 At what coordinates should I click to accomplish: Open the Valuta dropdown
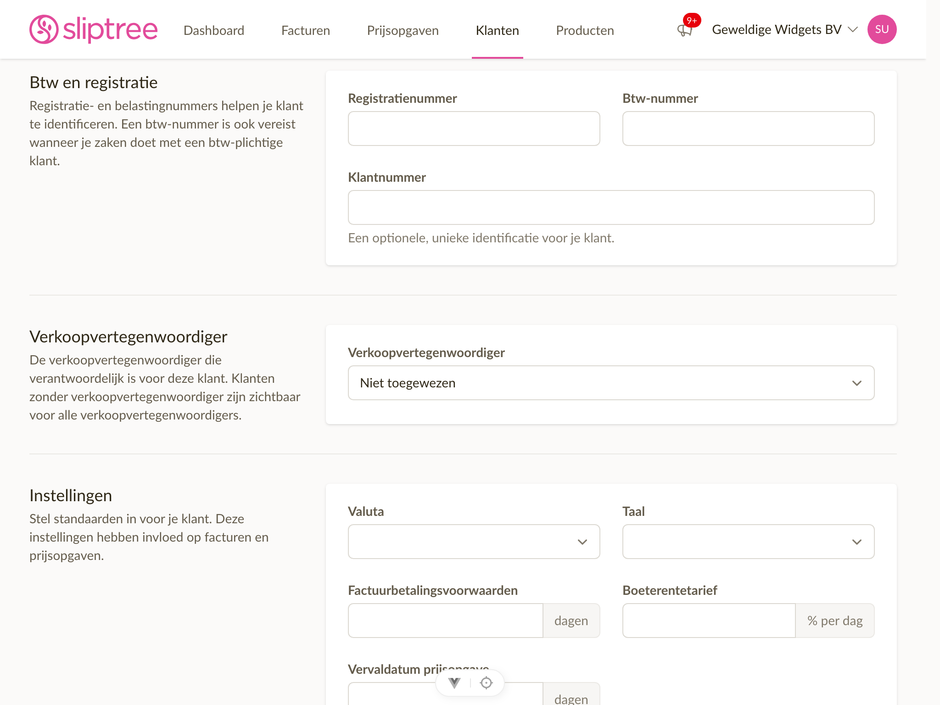(x=474, y=542)
